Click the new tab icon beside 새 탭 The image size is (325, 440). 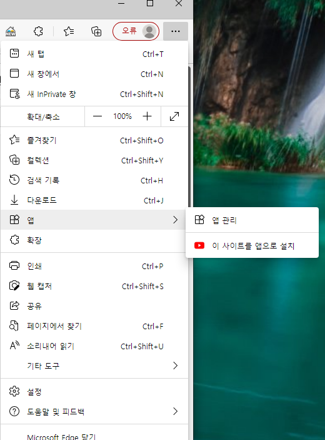click(14, 53)
